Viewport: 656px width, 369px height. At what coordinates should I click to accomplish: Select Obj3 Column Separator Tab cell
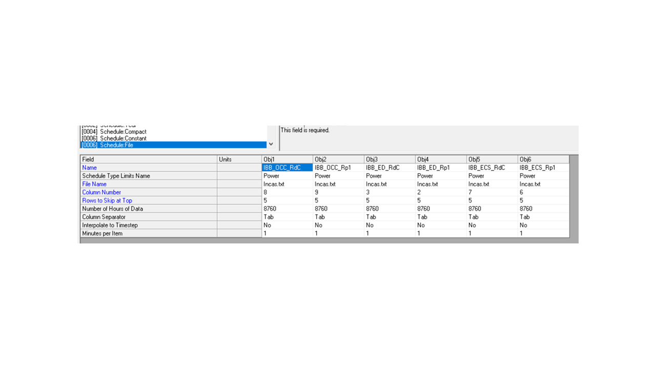pyautogui.click(x=389, y=217)
